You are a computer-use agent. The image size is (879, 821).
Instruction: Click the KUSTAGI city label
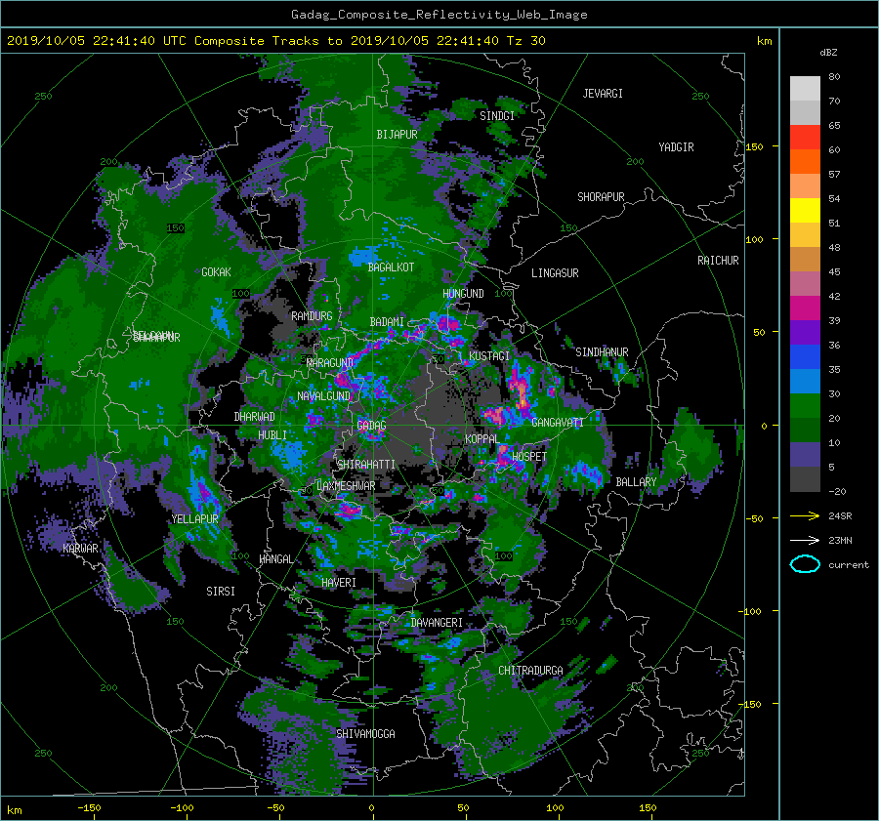[x=489, y=356]
